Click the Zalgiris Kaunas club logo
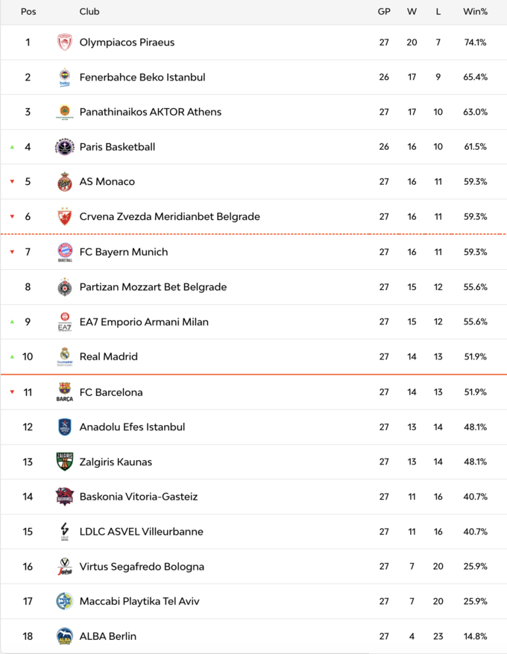Viewport: 507px width, 654px height. (x=65, y=462)
